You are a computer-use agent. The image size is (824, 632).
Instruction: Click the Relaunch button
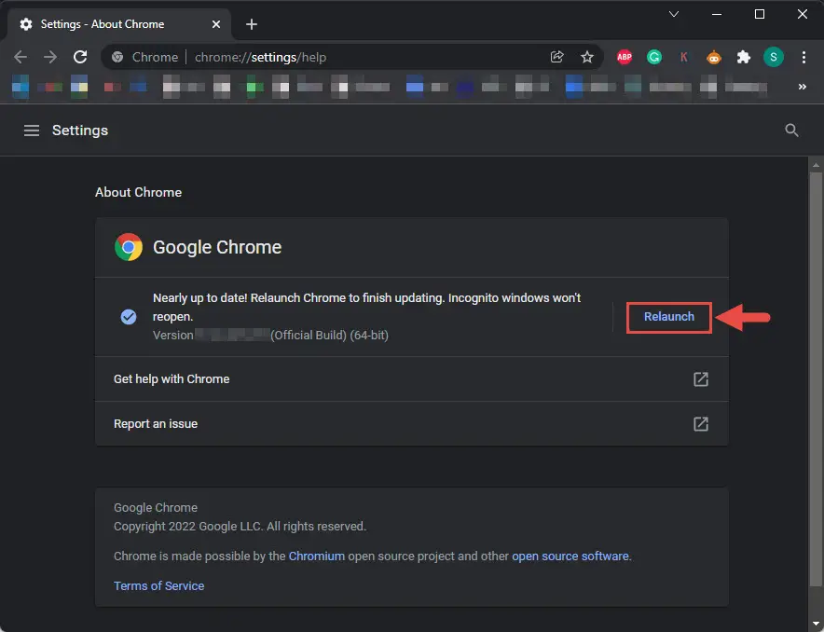[668, 317]
